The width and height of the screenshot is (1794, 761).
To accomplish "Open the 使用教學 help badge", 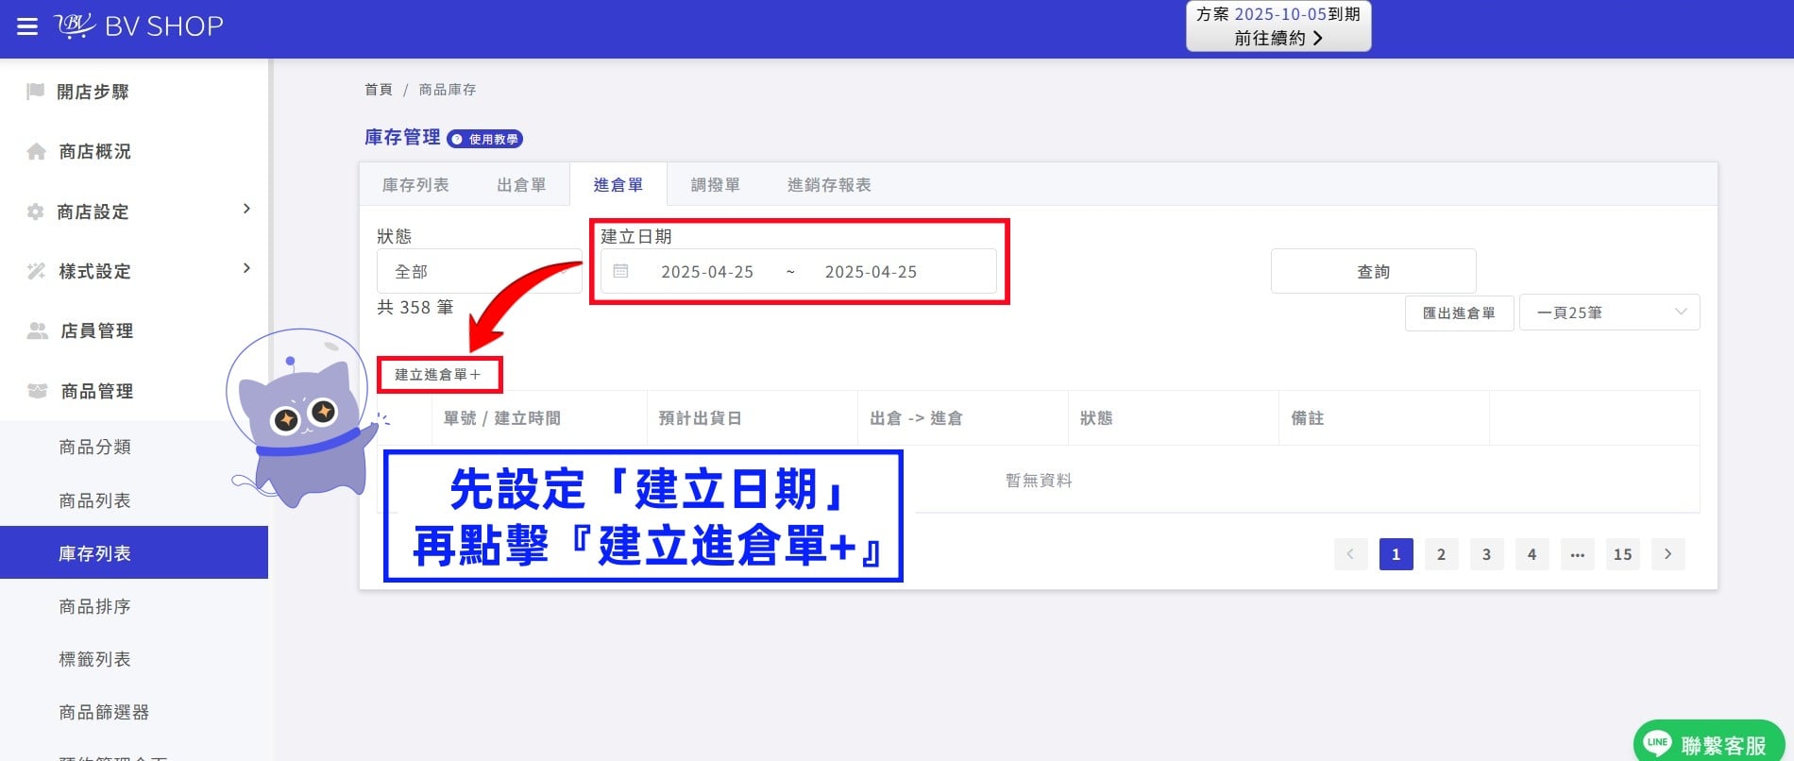I will (484, 139).
